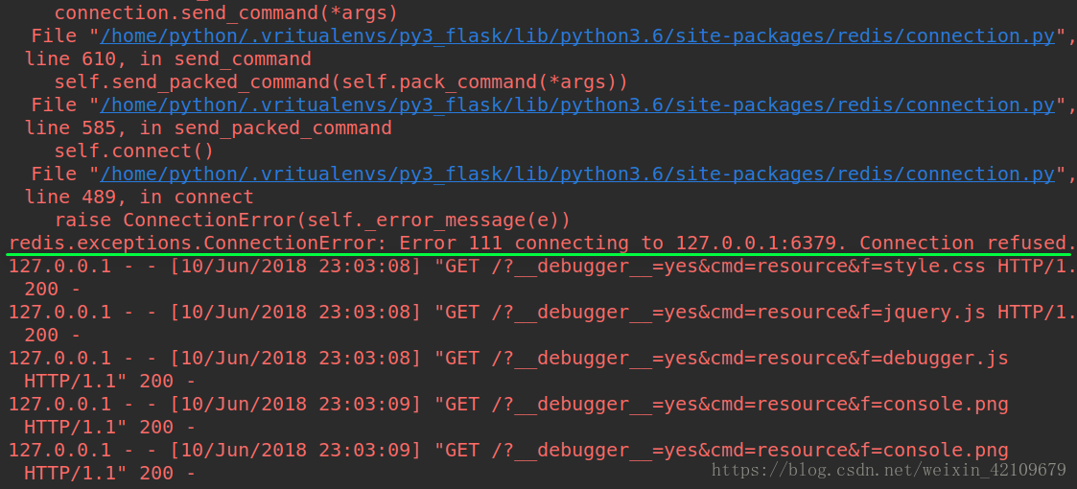Click the self.connect() code line

(134, 151)
